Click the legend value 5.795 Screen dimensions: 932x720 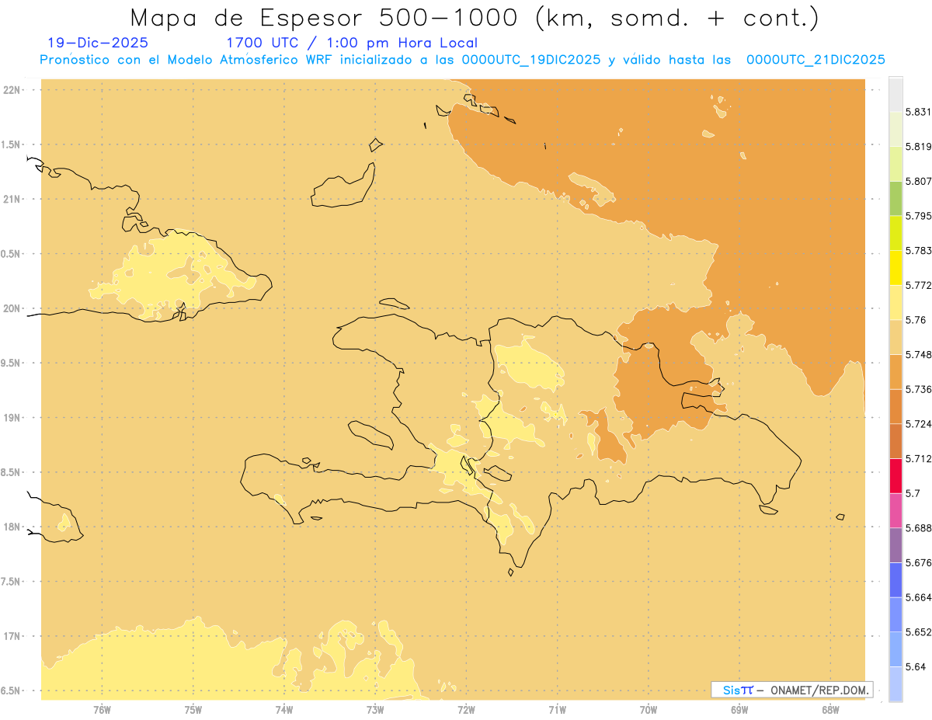coord(918,216)
